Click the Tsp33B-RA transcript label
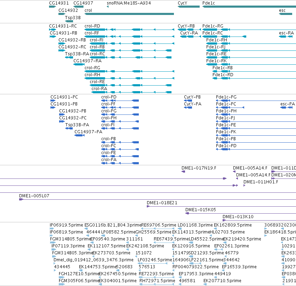The image size is (296, 286). point(77,54)
